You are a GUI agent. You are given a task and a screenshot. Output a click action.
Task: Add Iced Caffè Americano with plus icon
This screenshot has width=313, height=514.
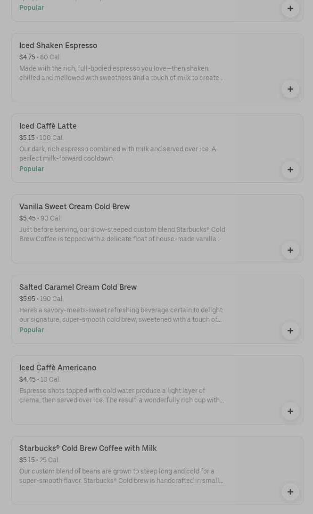click(x=290, y=411)
